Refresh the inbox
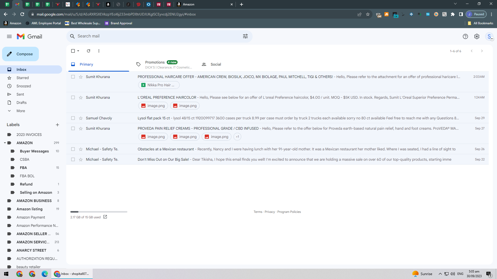The image size is (497, 279). [x=89, y=51]
